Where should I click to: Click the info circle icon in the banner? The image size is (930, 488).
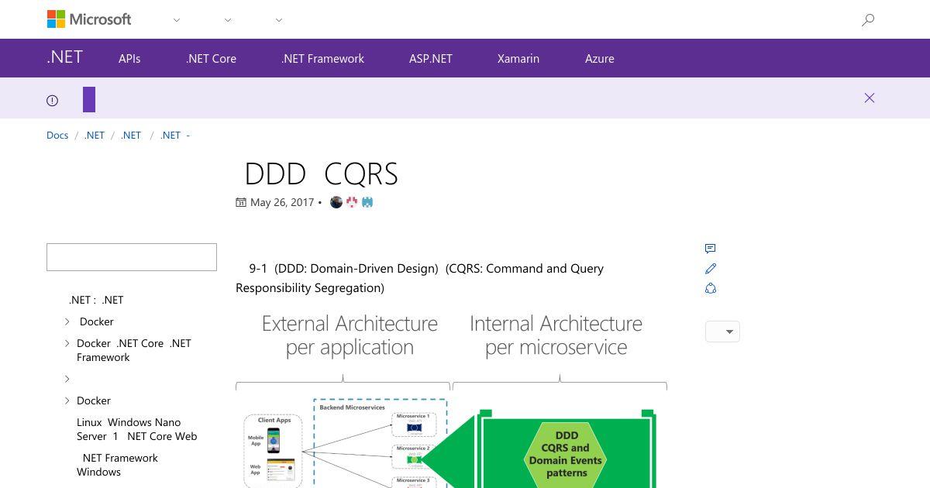(x=53, y=100)
